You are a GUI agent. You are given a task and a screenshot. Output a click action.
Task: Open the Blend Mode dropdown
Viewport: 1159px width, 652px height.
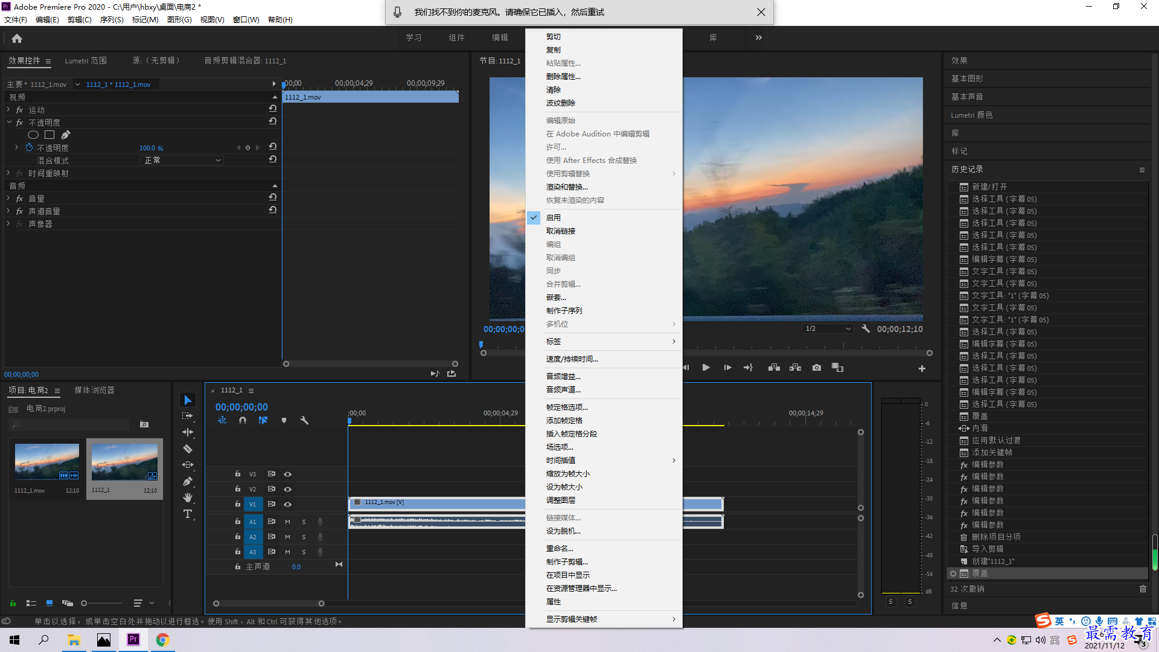click(182, 160)
